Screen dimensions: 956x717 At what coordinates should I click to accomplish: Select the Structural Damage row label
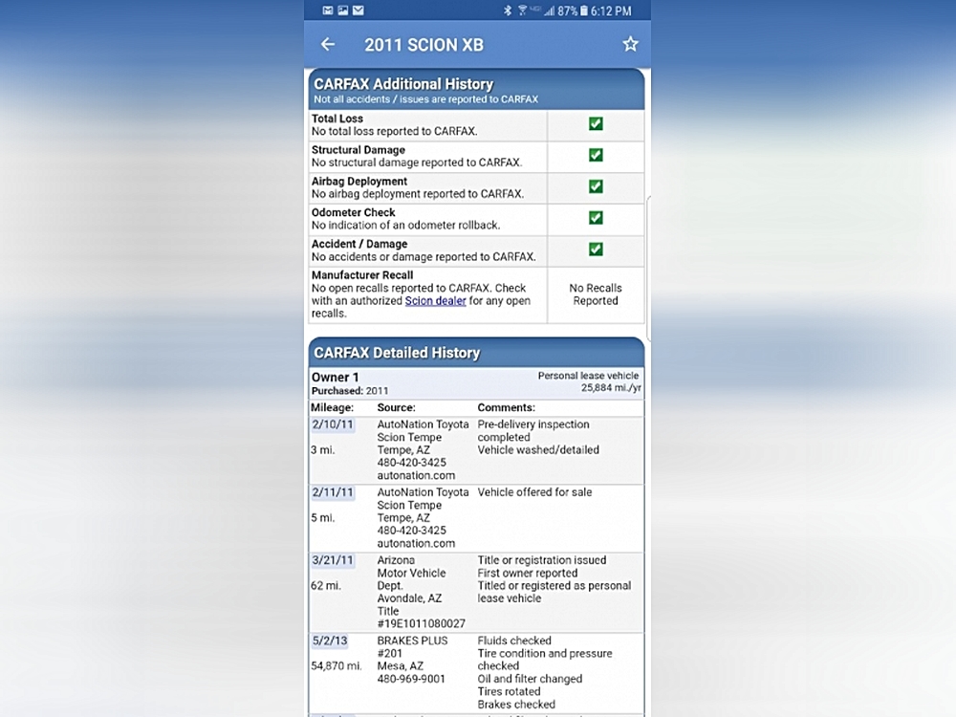point(358,150)
